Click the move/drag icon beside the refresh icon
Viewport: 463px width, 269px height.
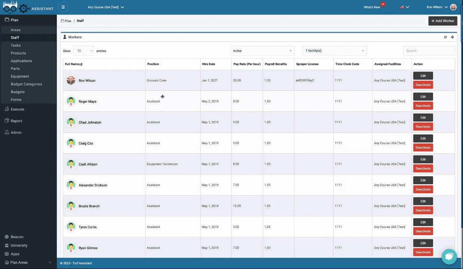click(x=452, y=37)
